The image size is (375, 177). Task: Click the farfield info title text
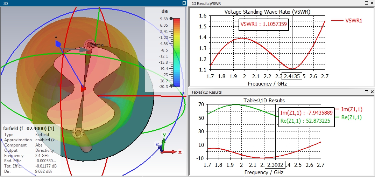click(29, 128)
